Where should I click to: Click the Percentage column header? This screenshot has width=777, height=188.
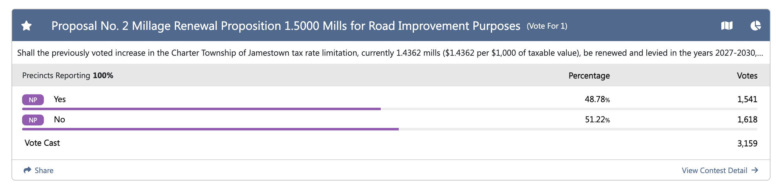click(589, 76)
